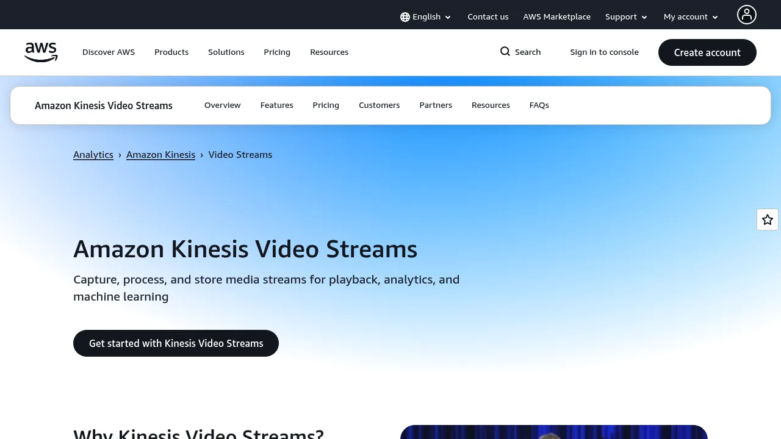
Task: Click the globe language icon
Action: [405, 17]
